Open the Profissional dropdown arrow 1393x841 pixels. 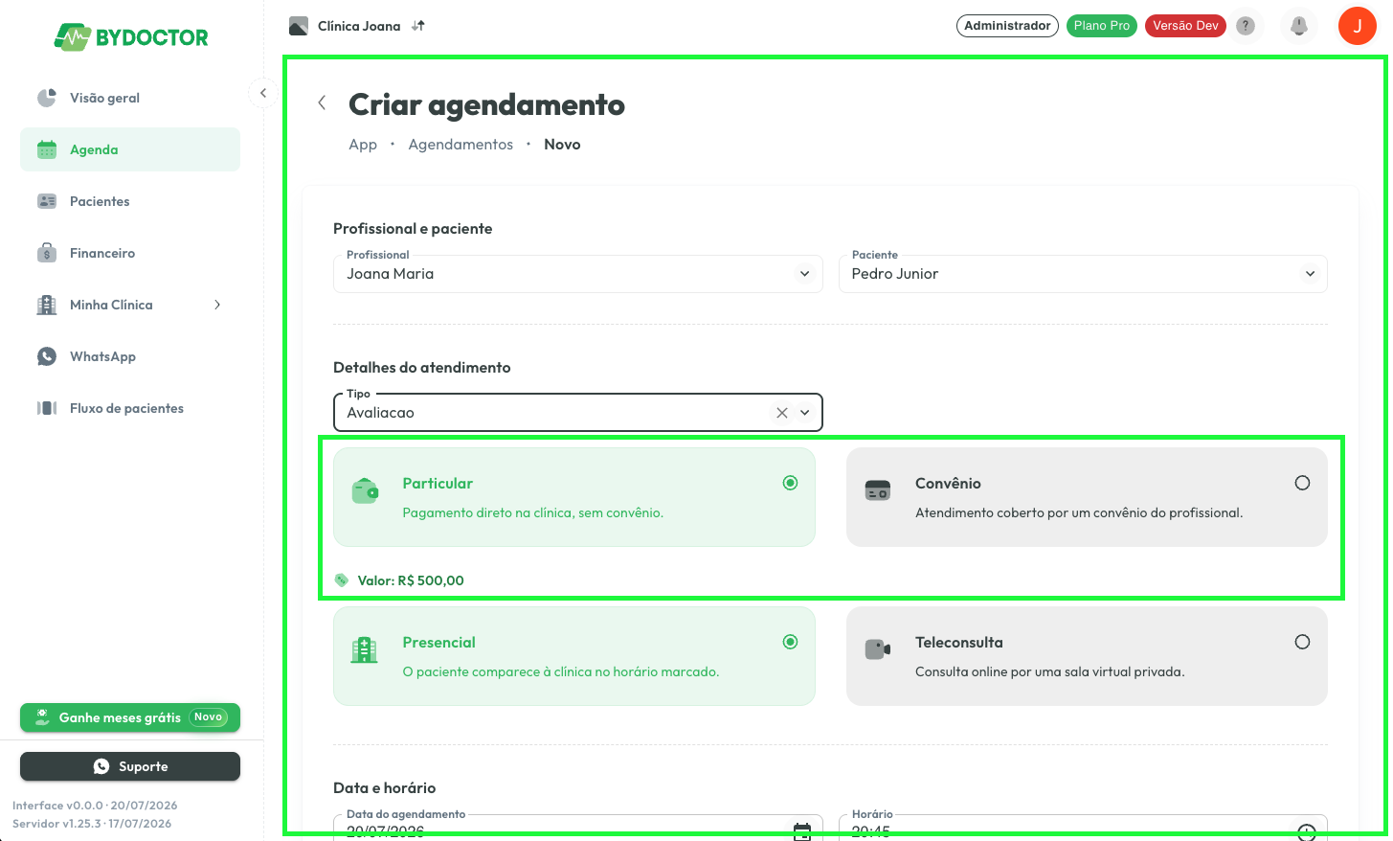(x=804, y=274)
